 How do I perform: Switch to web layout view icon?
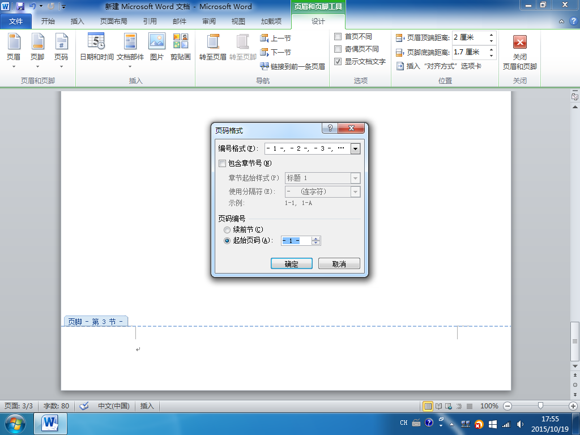(449, 406)
